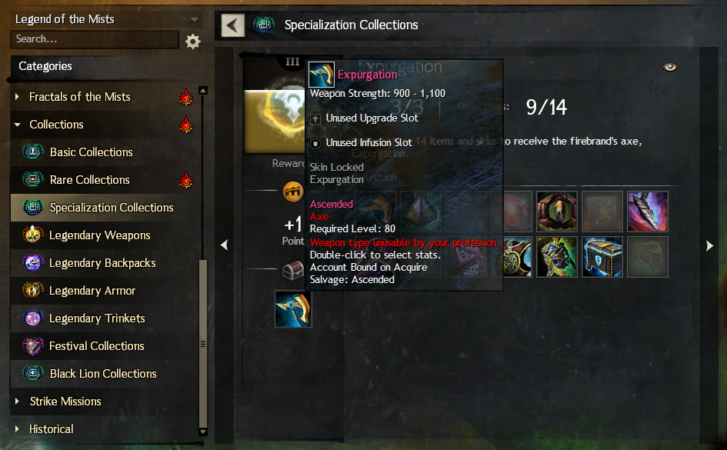This screenshot has width=727, height=450.
Task: Select the purple drill shard collection item
Action: click(648, 212)
